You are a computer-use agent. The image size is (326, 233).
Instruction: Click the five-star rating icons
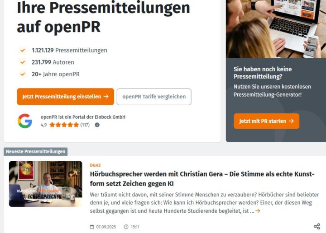[x=64, y=125]
